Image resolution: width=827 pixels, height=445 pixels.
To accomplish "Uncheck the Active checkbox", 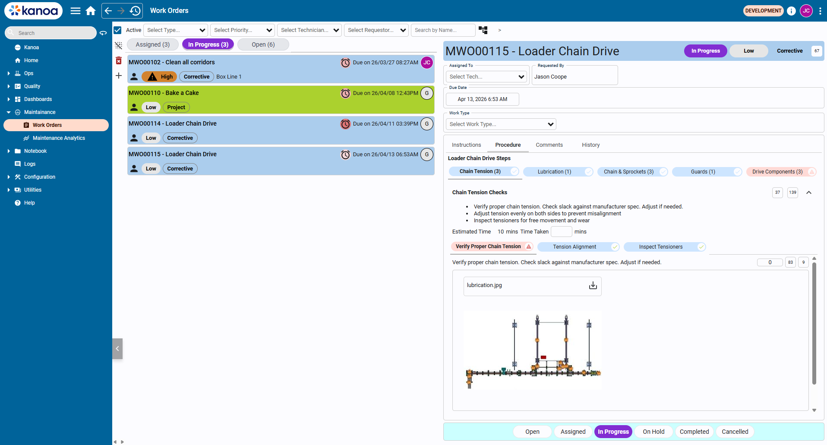I will coord(117,30).
